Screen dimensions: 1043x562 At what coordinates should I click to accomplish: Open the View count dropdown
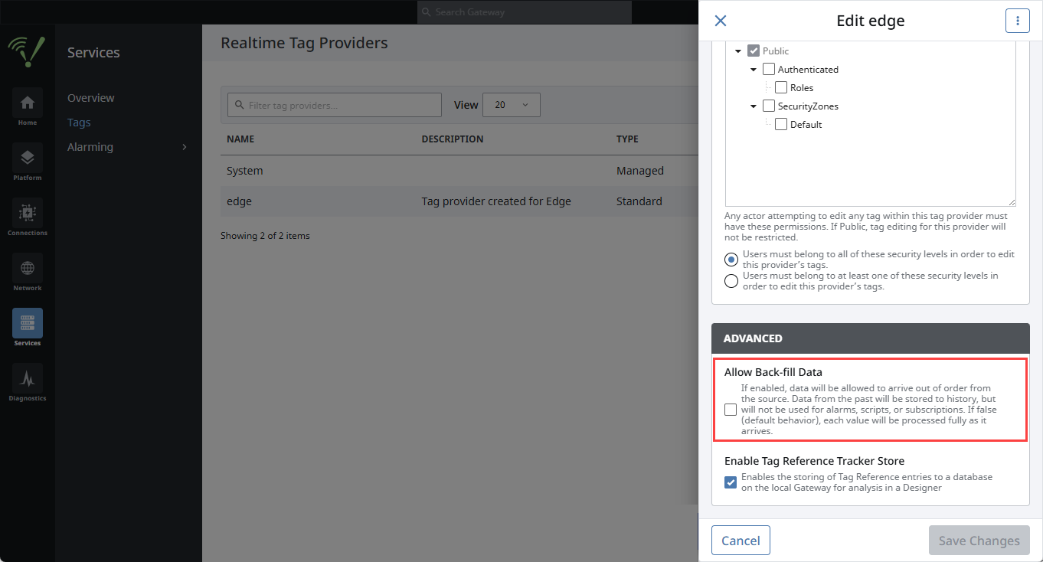pos(512,105)
